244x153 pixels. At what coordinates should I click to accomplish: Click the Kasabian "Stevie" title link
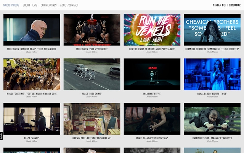[152, 94]
